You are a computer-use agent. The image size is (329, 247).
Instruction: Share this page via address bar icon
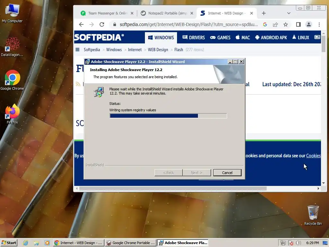[x=275, y=24]
